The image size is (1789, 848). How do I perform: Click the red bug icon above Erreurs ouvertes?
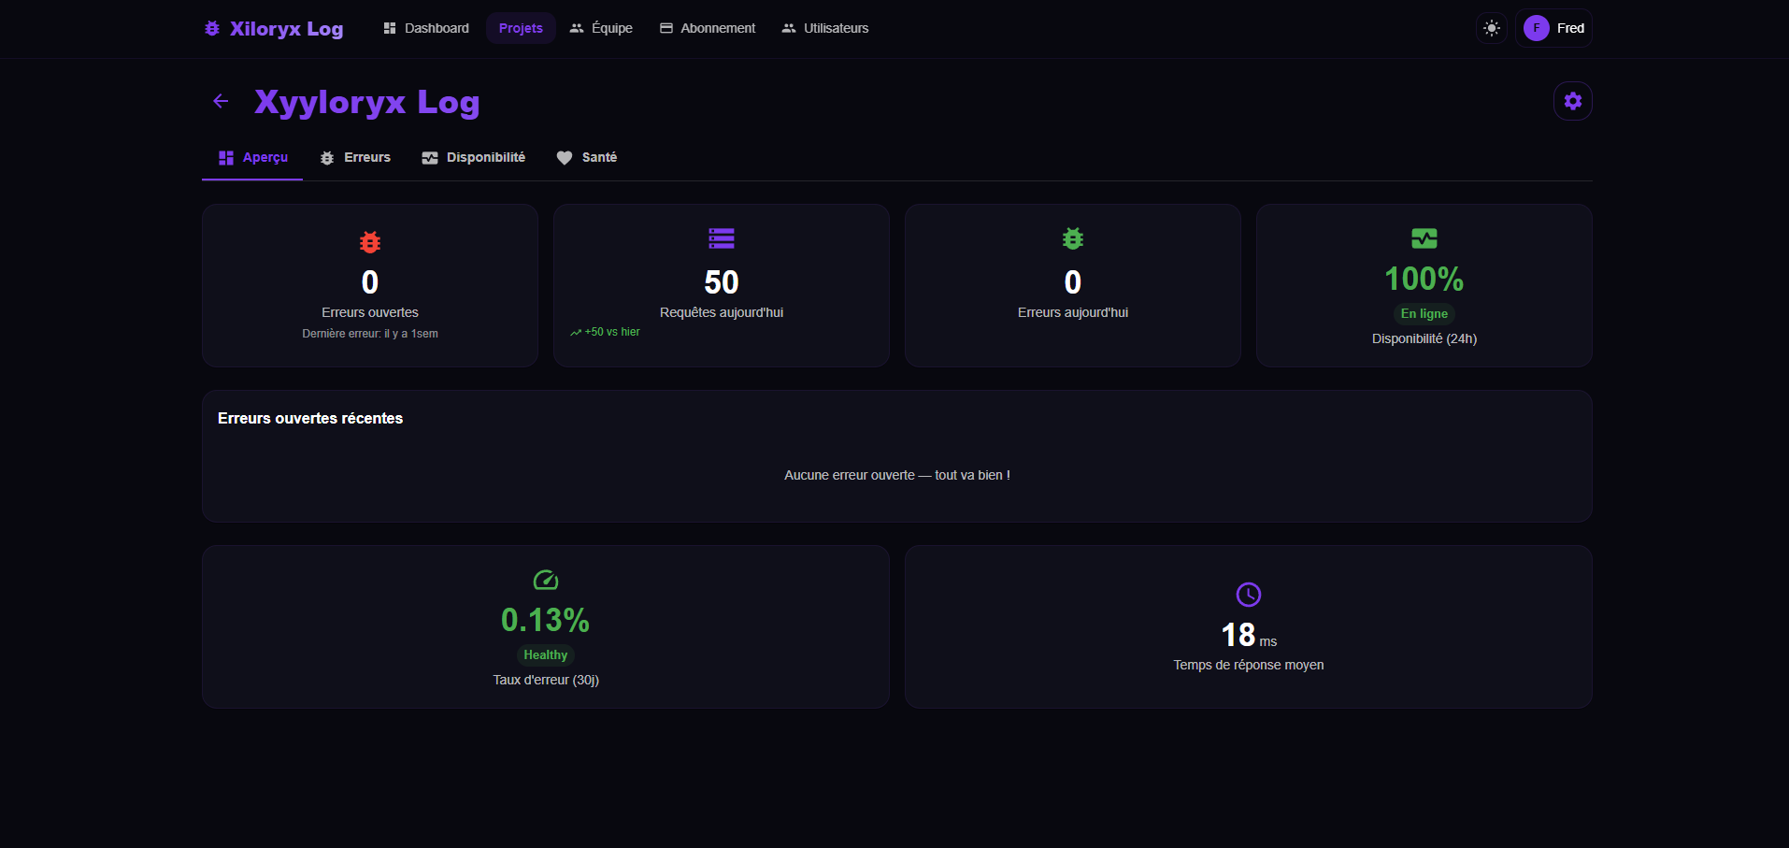[370, 242]
